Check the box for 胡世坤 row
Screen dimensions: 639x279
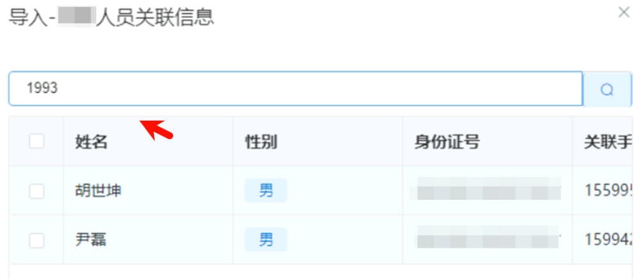37,190
